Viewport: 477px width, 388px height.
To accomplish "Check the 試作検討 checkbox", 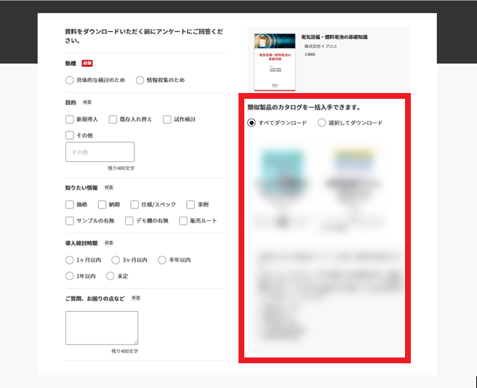I will click(167, 119).
